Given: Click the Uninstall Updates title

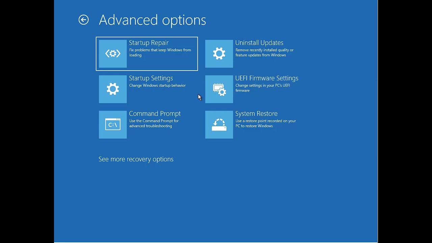Looking at the screenshot, I should coord(259,43).
